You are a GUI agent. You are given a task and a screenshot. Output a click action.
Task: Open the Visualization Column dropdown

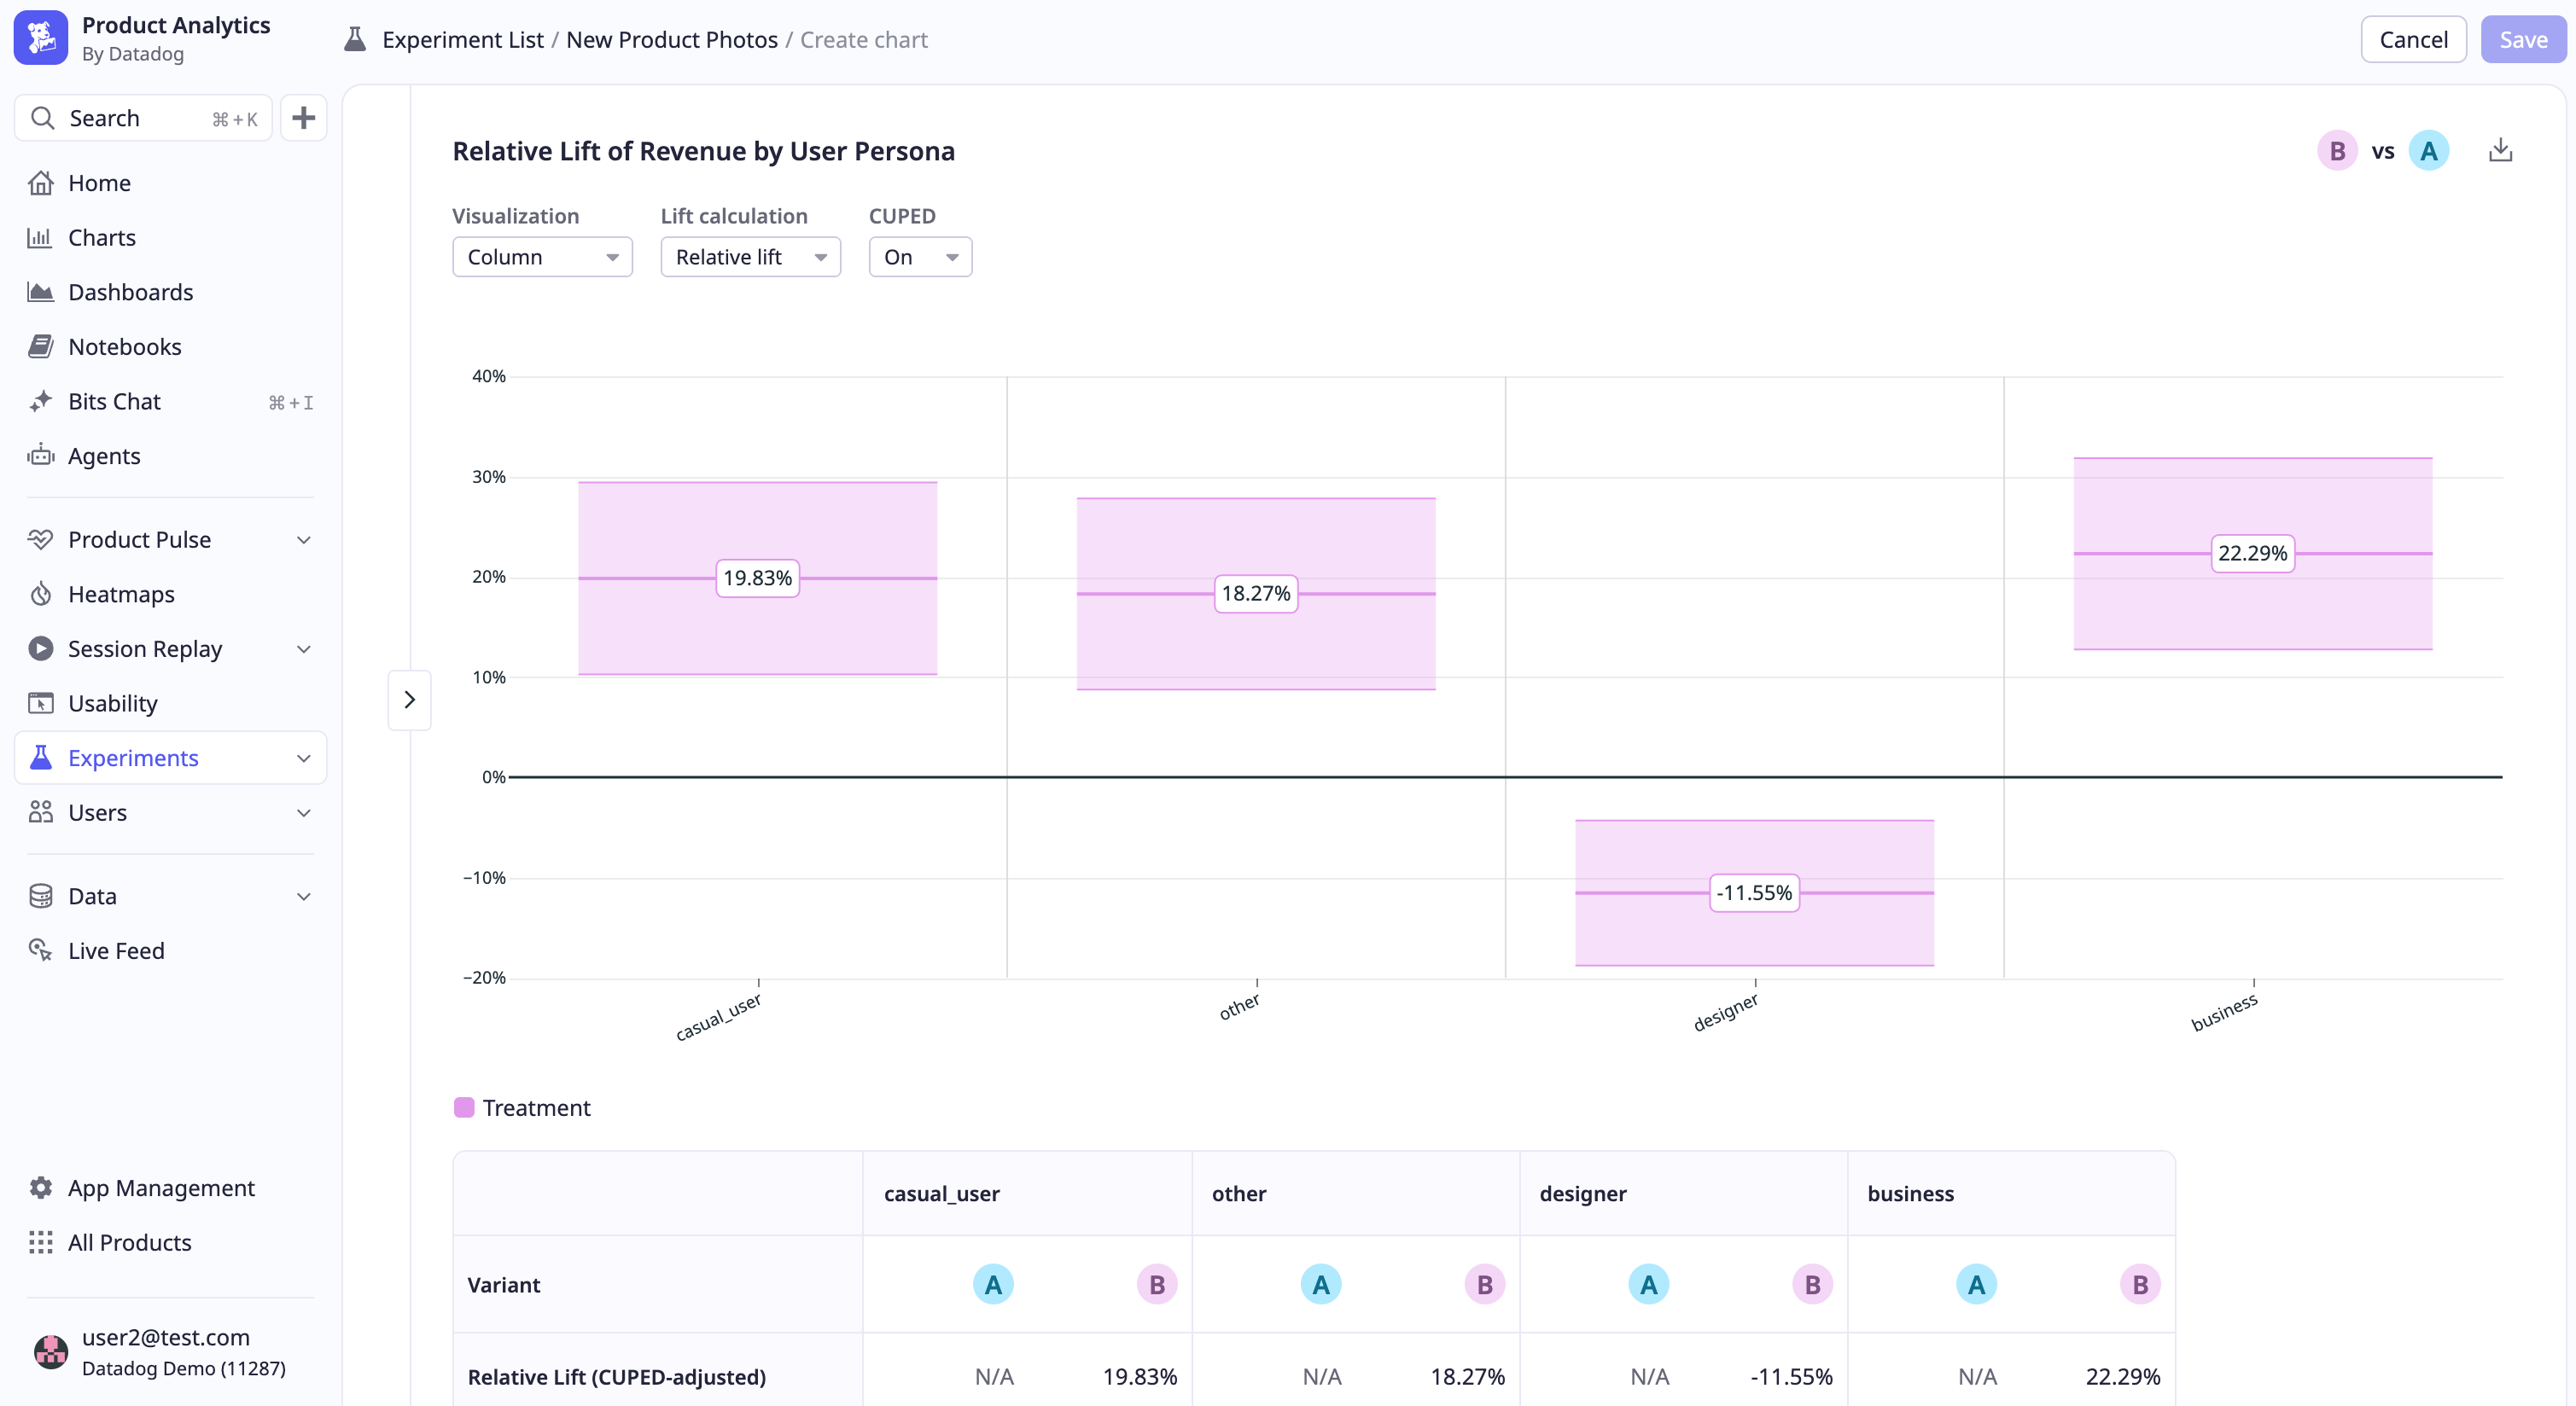click(x=543, y=257)
